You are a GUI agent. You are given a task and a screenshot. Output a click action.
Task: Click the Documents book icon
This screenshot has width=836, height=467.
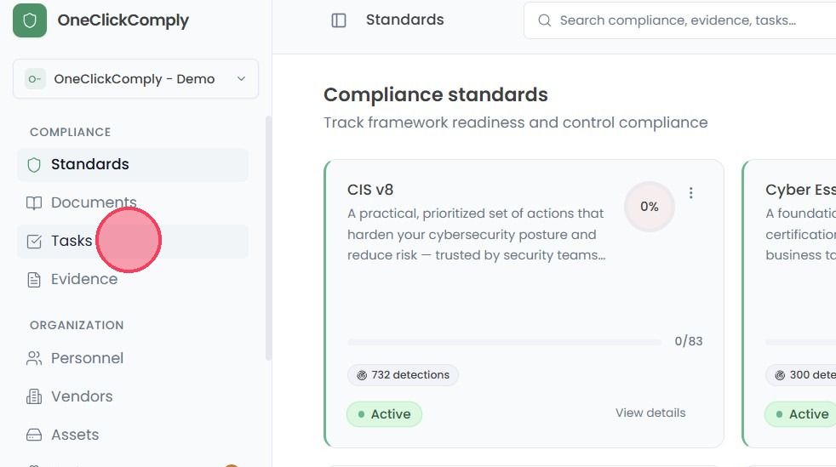(x=34, y=203)
